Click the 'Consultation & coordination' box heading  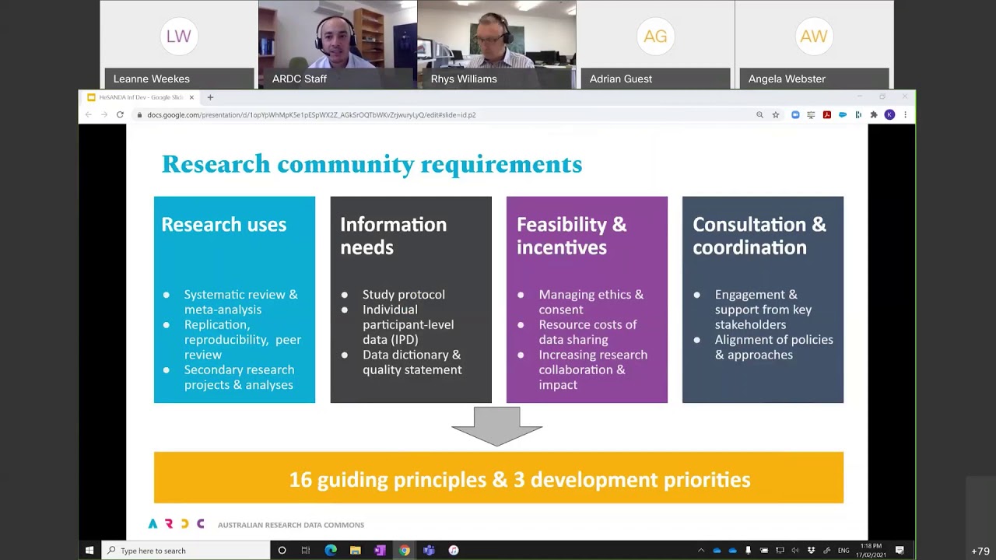click(759, 236)
